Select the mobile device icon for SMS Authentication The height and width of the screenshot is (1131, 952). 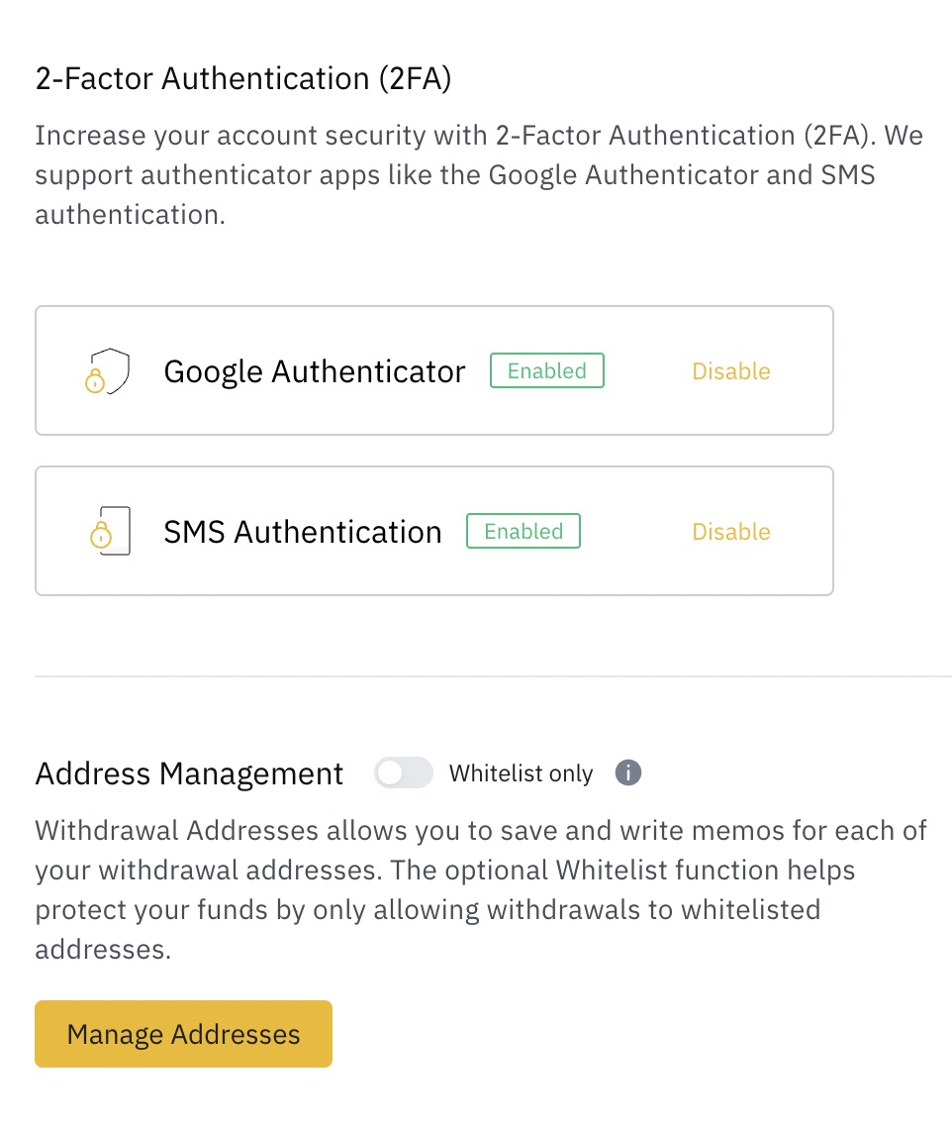click(x=107, y=531)
